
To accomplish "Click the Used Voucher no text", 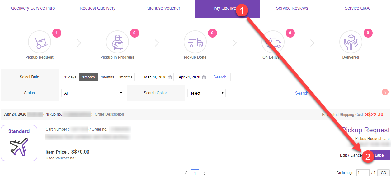I will [61, 158].
